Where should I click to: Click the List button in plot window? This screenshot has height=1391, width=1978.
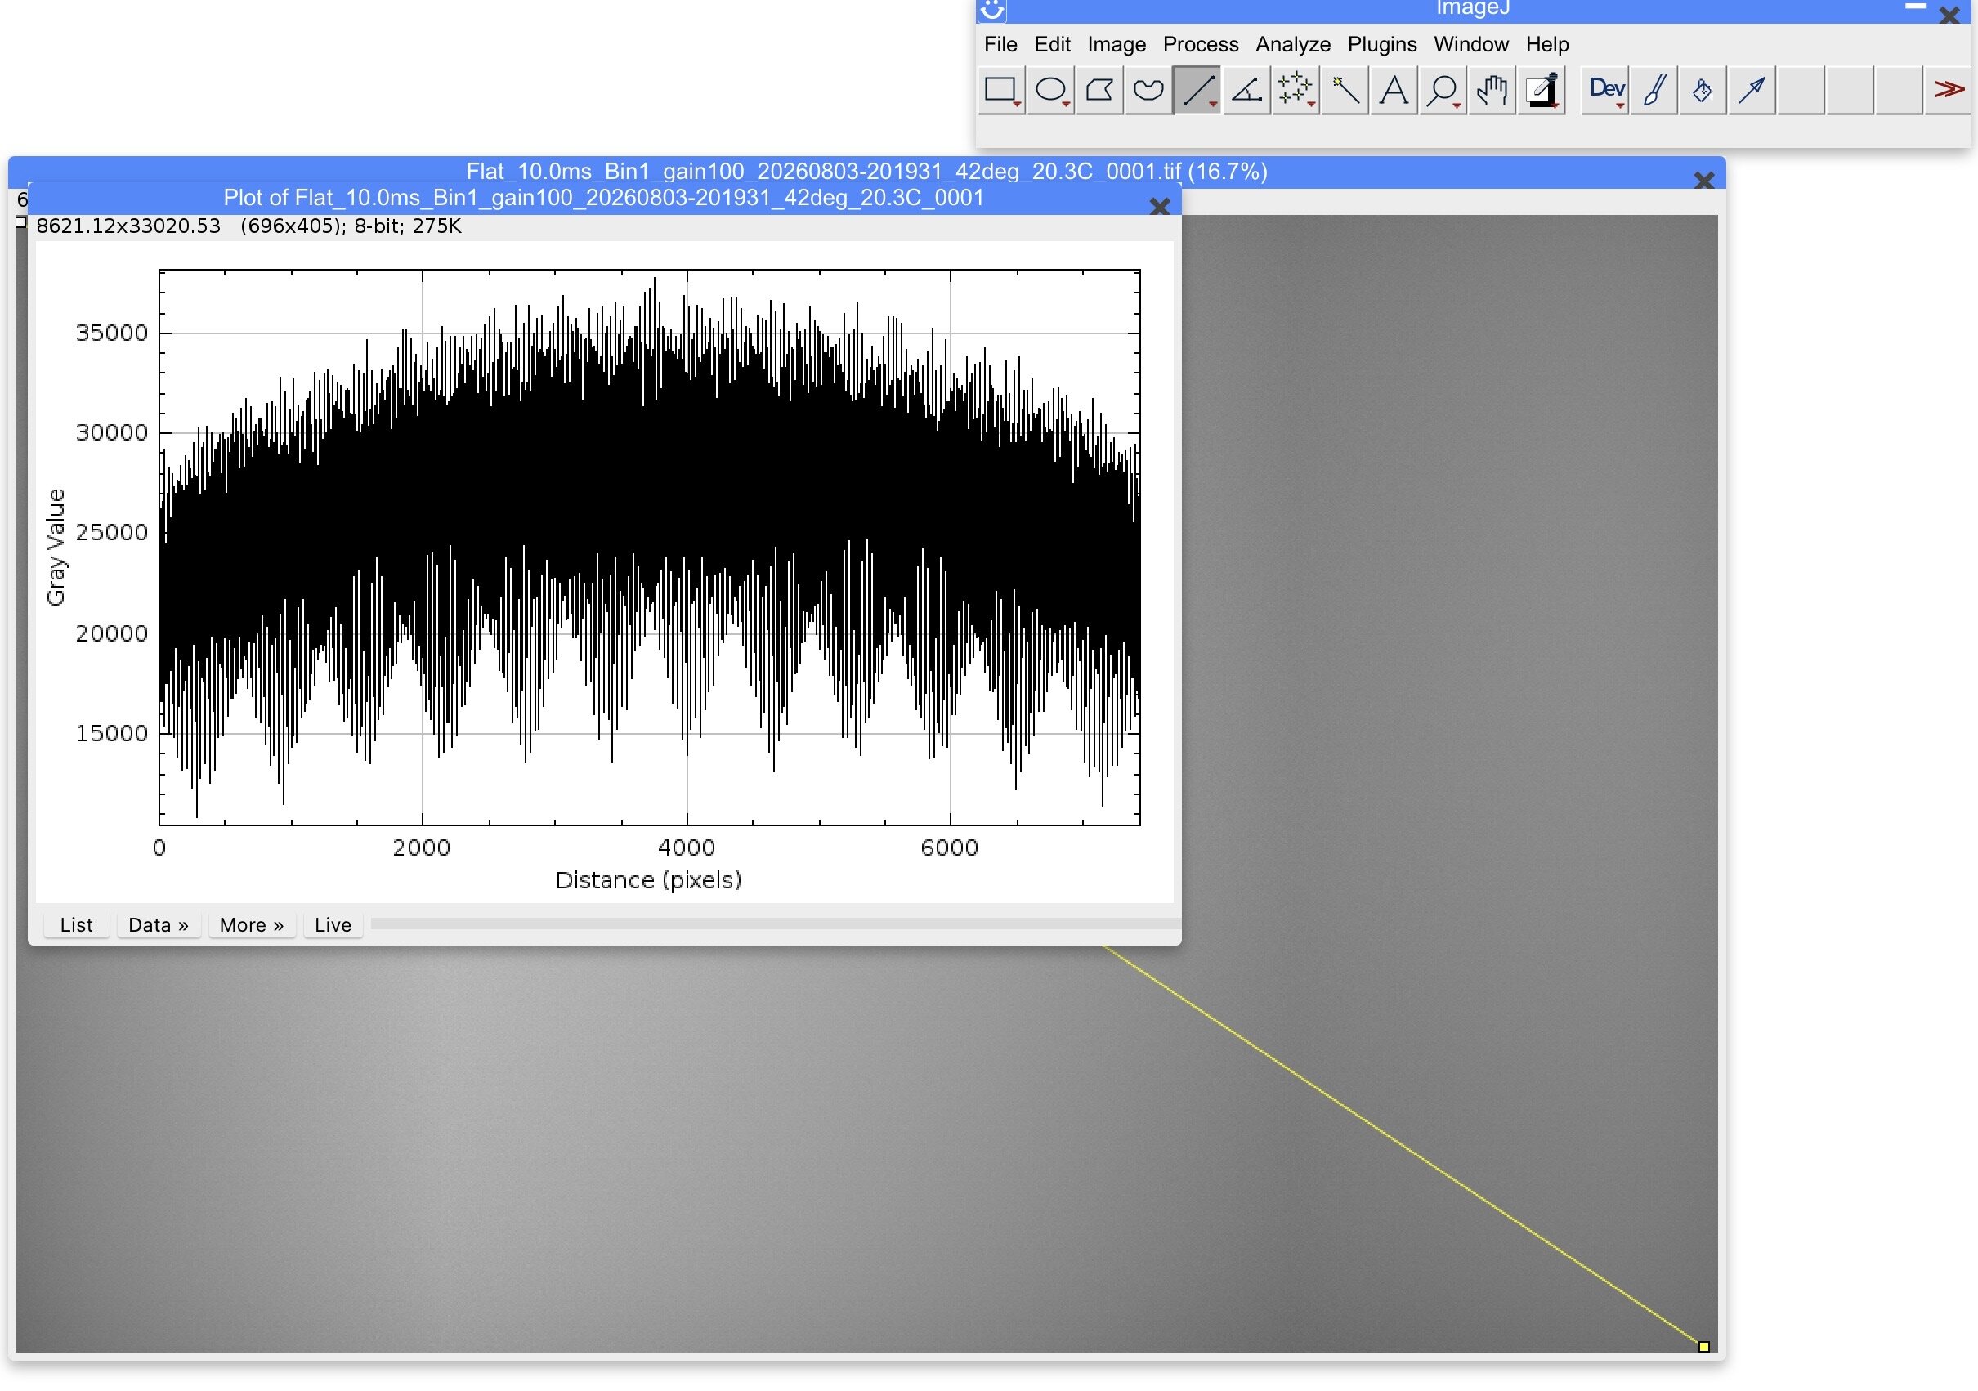(77, 924)
